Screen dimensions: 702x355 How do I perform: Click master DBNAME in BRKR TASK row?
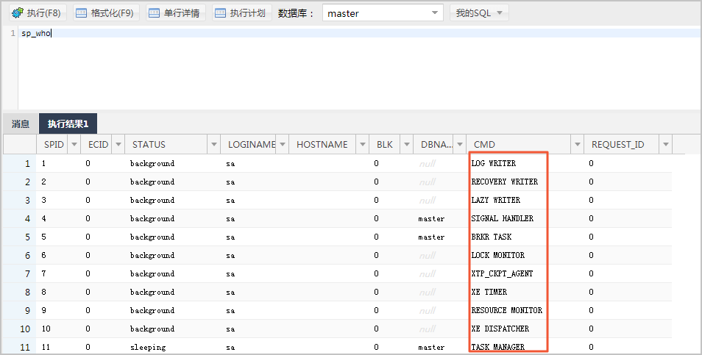click(x=431, y=237)
